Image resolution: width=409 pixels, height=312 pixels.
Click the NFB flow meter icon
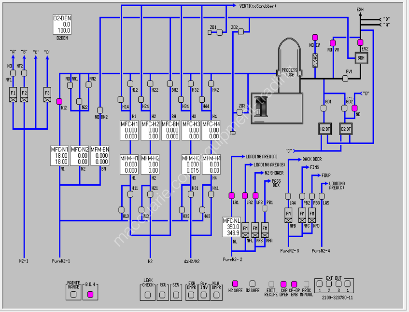coord(288,215)
